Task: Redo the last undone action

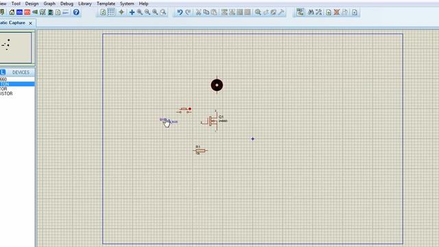Action: click(188, 12)
